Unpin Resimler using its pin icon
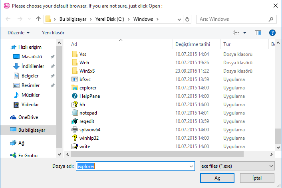Viewport: 282px width, 188px height. point(52,85)
